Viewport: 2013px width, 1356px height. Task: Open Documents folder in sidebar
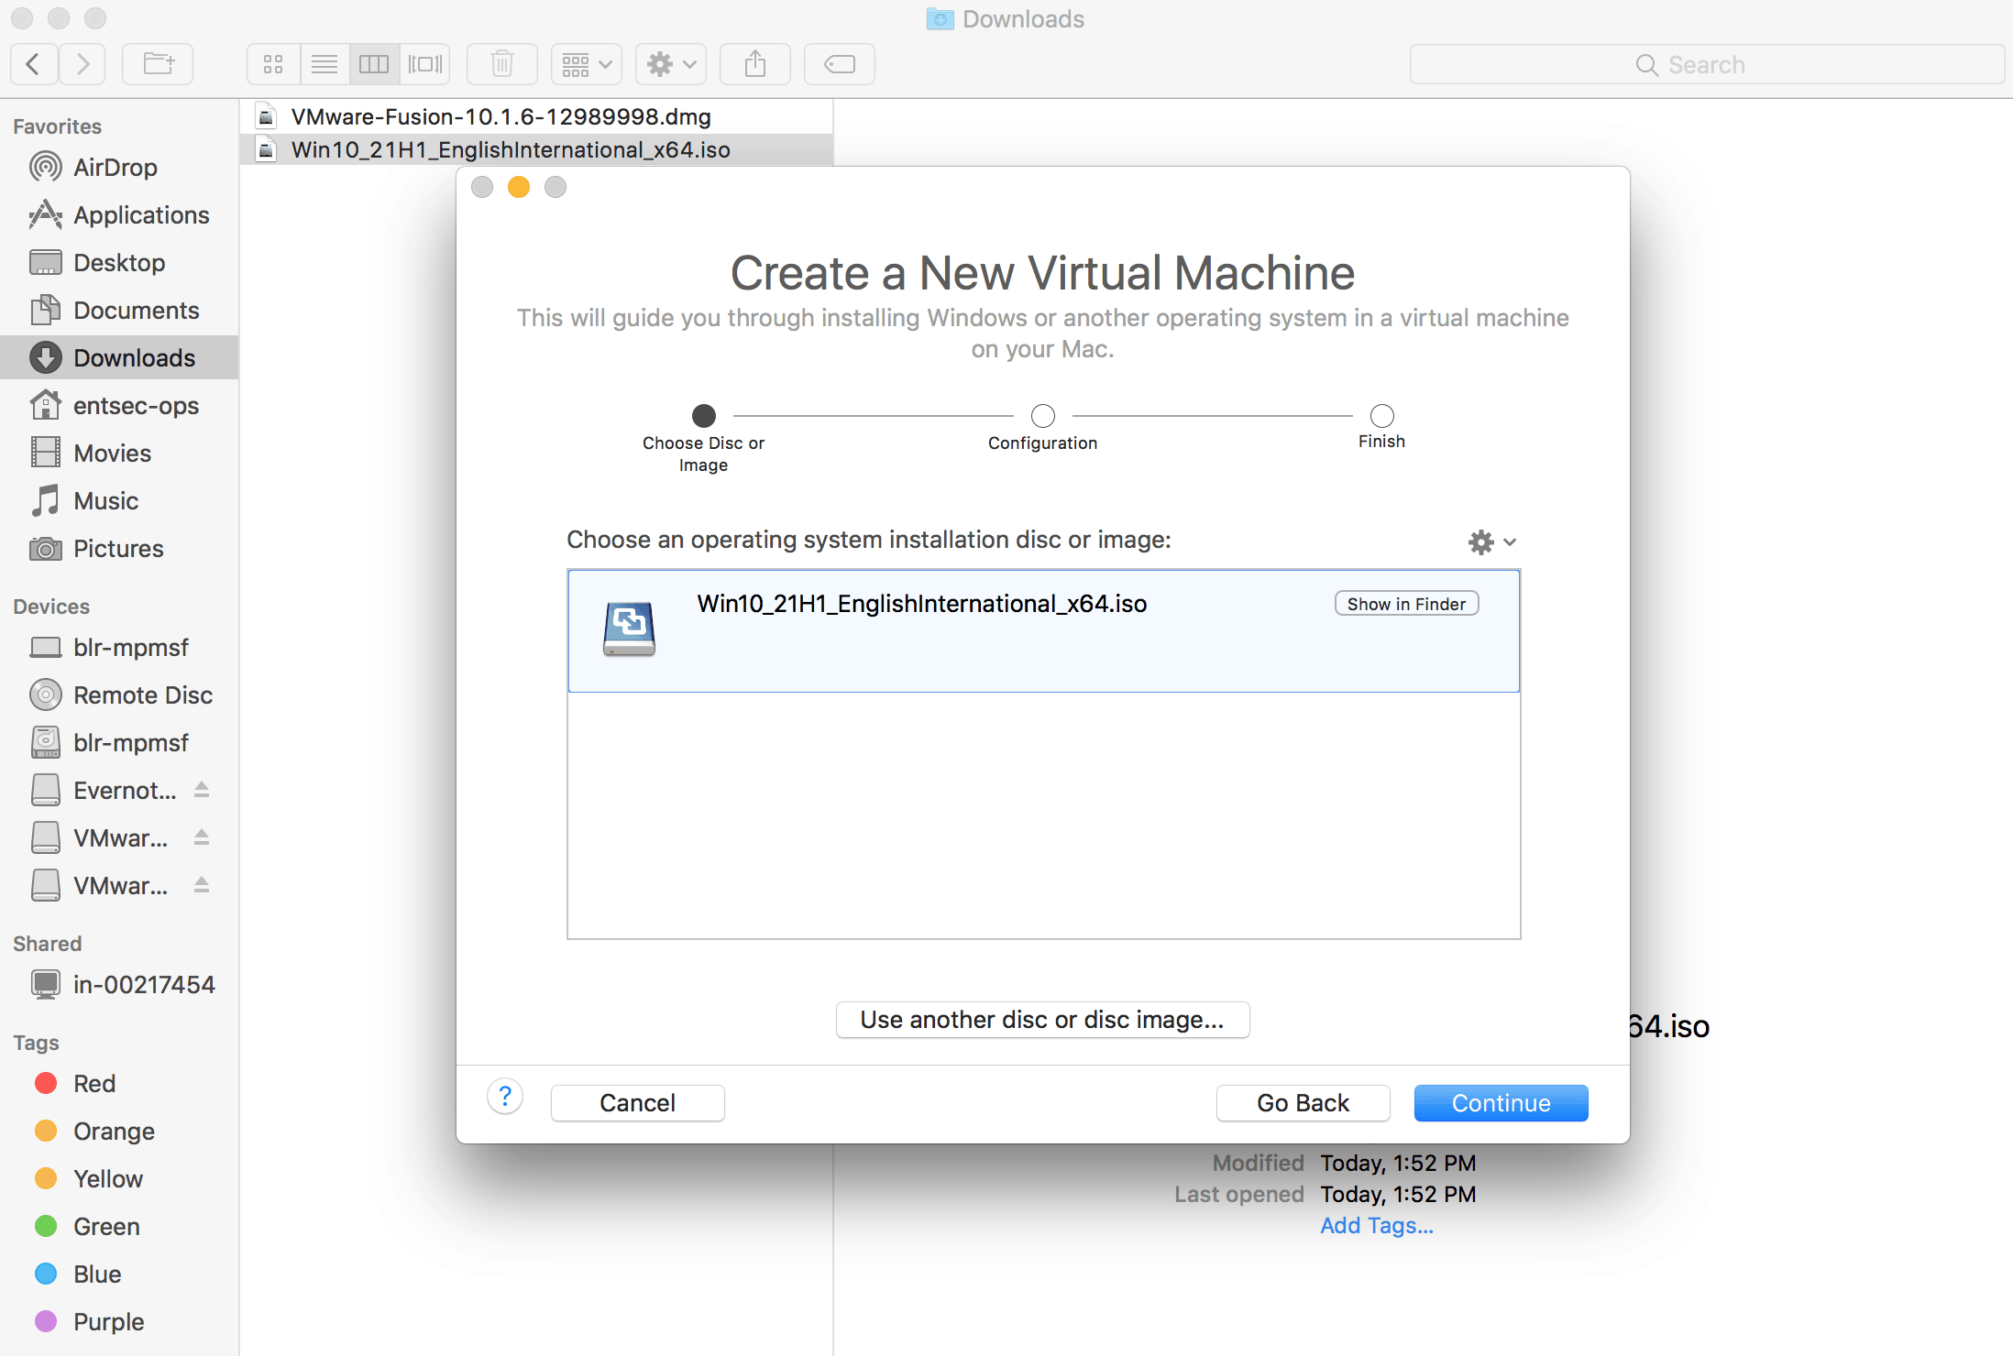(119, 311)
